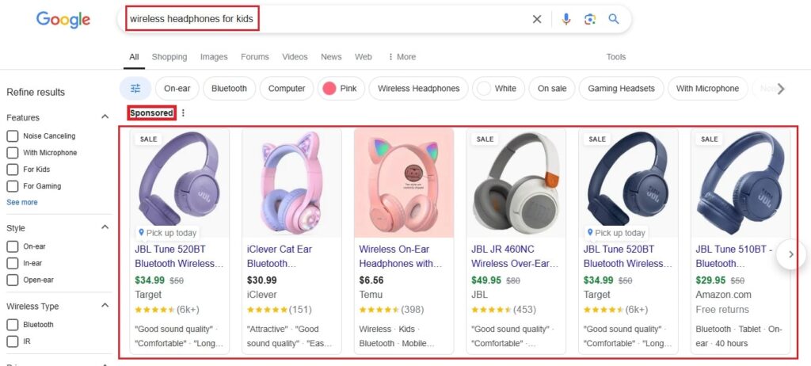811x366 pixels.
Task: Collapse the Features filter section
Action: 105,117
